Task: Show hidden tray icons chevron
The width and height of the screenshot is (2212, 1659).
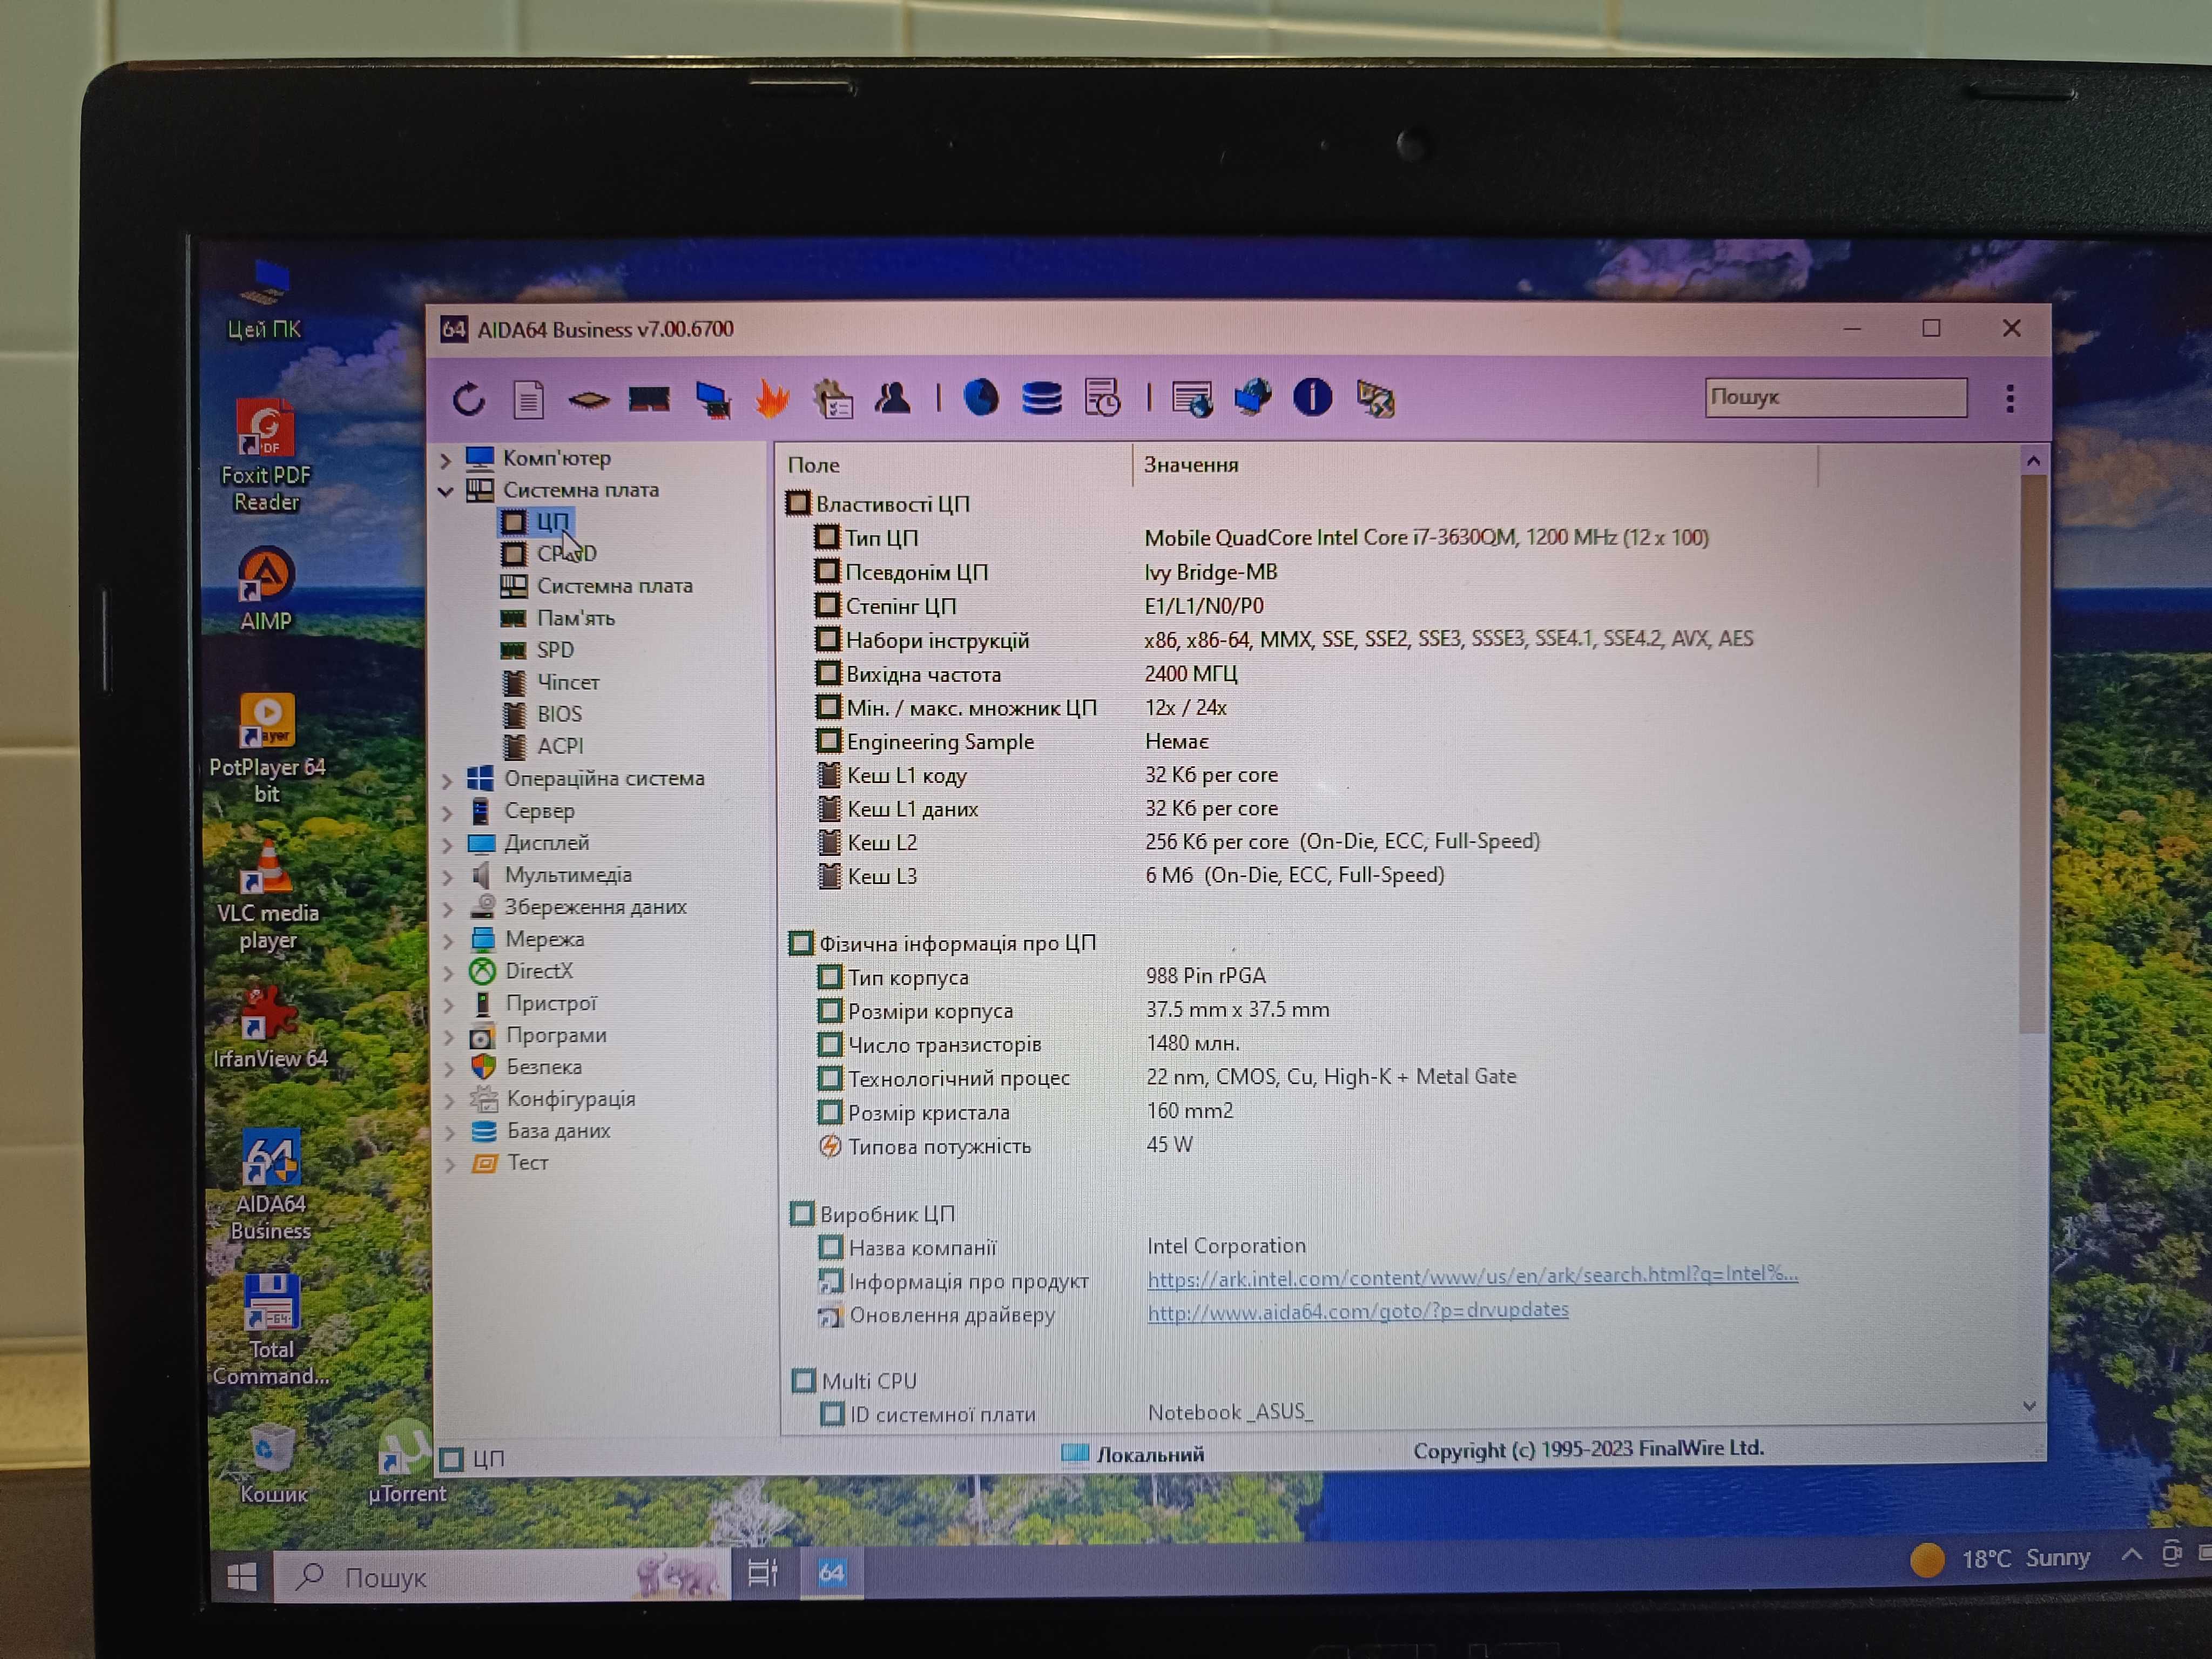Action: coord(2132,1554)
